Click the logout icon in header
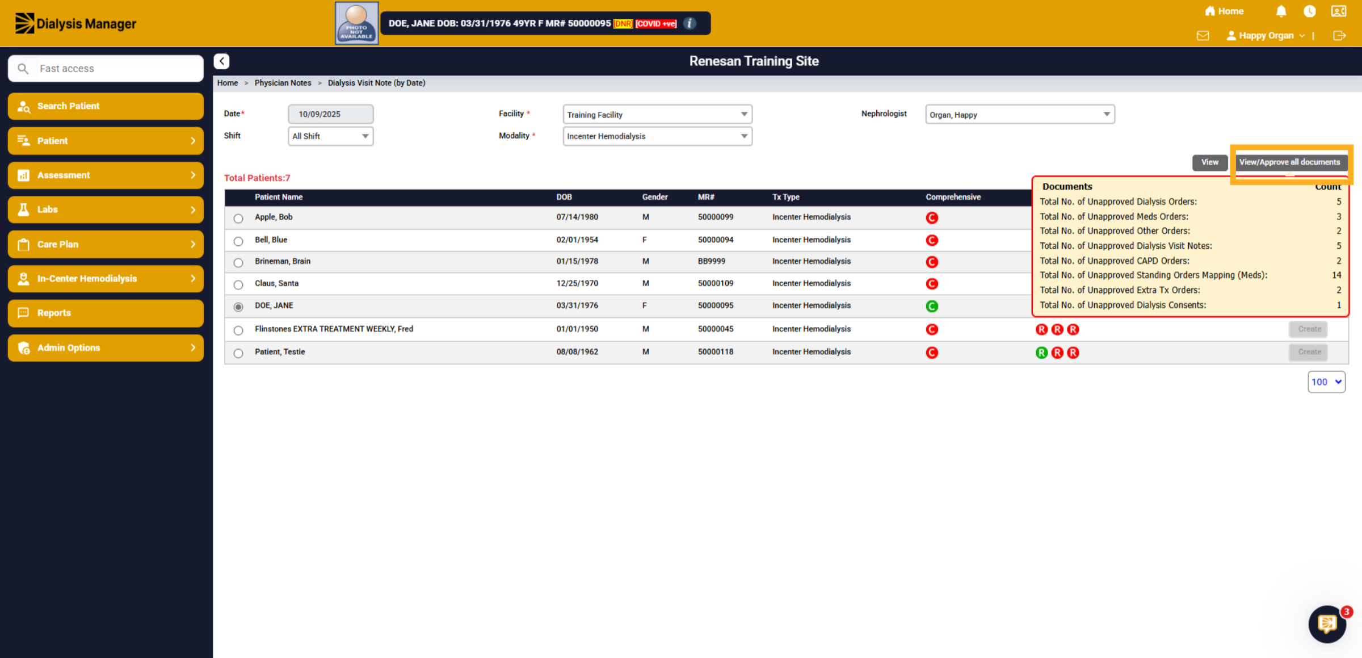 click(1339, 36)
